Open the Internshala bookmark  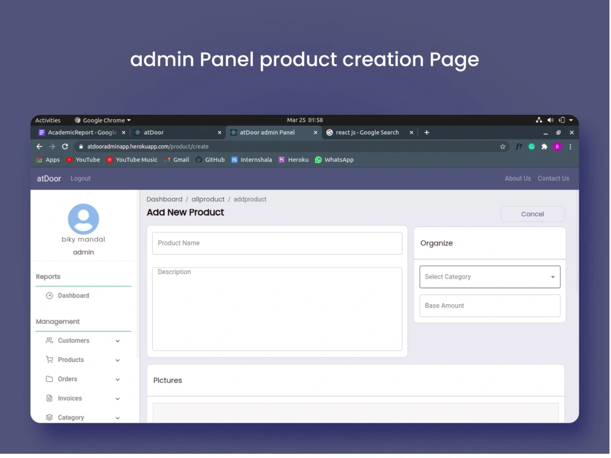coord(252,159)
